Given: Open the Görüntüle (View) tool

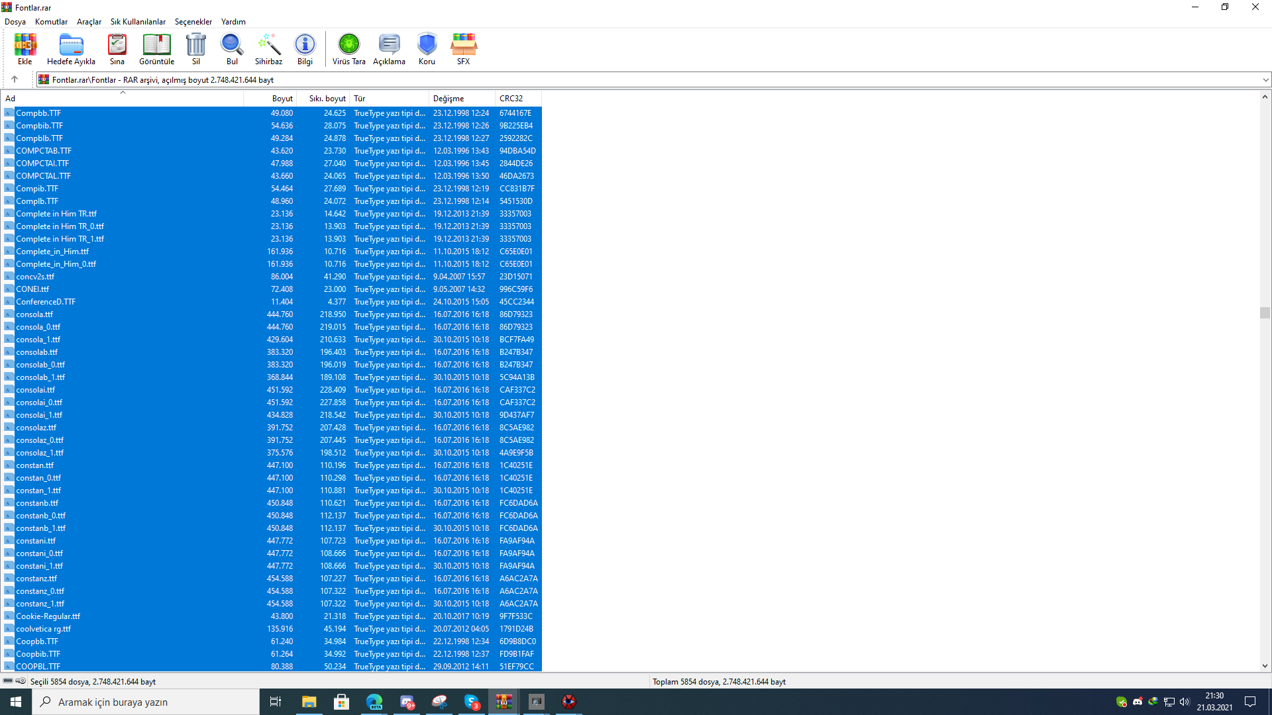Looking at the screenshot, I should pyautogui.click(x=156, y=49).
